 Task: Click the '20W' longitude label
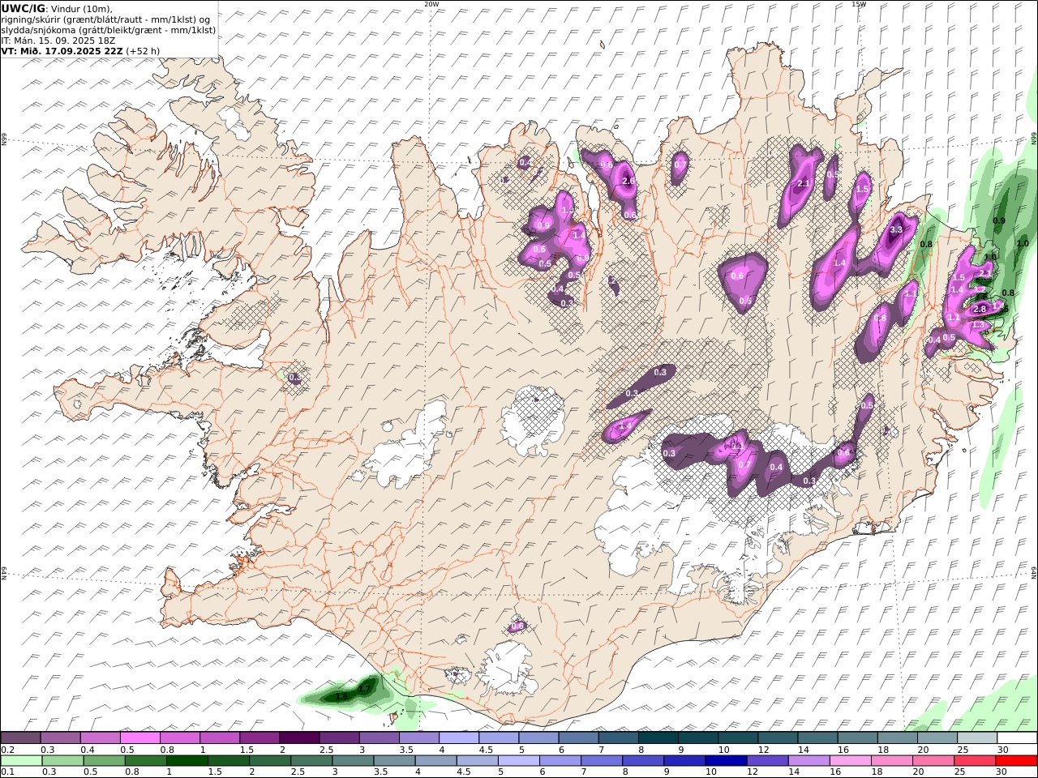coord(431,4)
